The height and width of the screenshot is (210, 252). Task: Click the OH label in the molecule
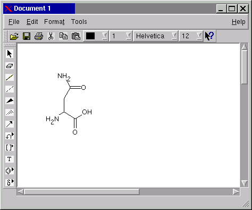click(x=87, y=112)
